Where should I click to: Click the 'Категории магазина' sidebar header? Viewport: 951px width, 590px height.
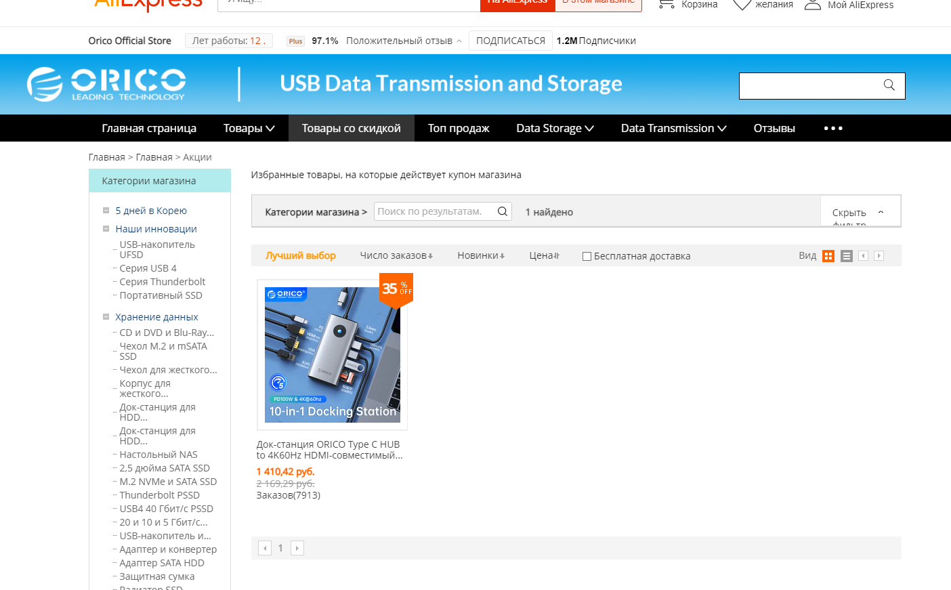[x=160, y=181]
